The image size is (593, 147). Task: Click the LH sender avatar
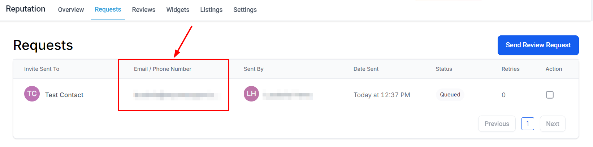251,94
